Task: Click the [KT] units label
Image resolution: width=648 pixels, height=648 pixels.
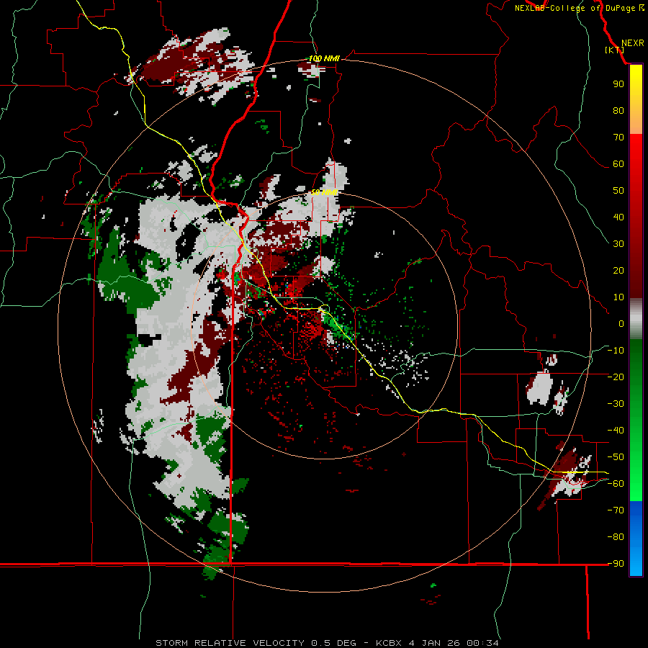Action: pos(615,50)
